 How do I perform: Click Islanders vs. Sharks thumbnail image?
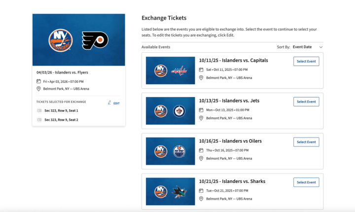[170, 192]
